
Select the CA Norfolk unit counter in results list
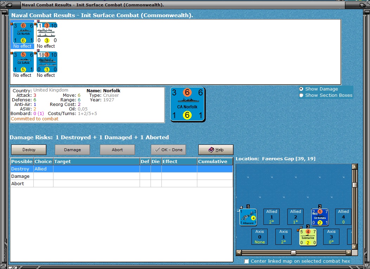coord(23,33)
